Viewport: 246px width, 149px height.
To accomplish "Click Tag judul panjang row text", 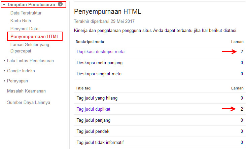I will (x=94, y=120).
